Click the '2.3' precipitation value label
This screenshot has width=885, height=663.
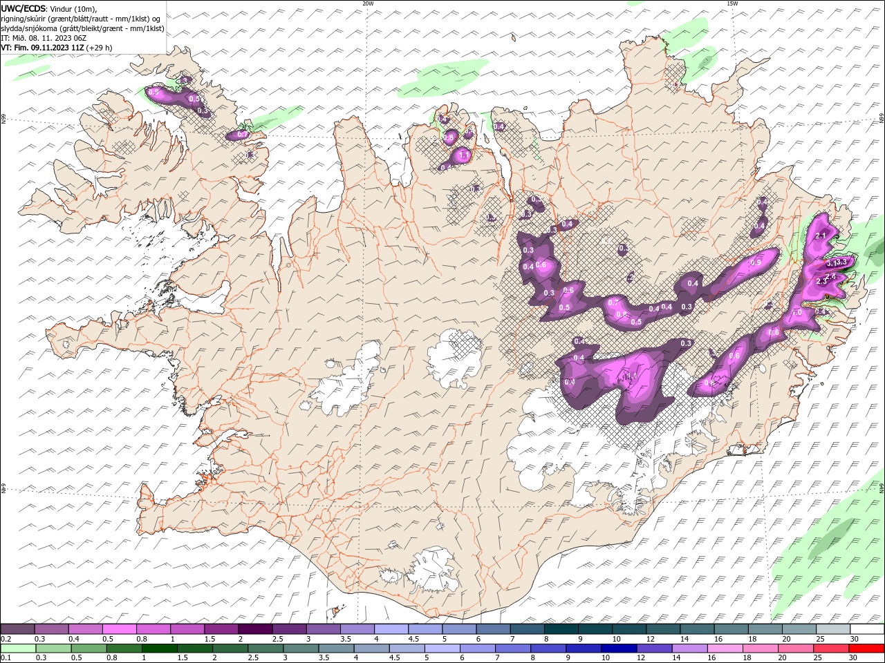pyautogui.click(x=821, y=281)
